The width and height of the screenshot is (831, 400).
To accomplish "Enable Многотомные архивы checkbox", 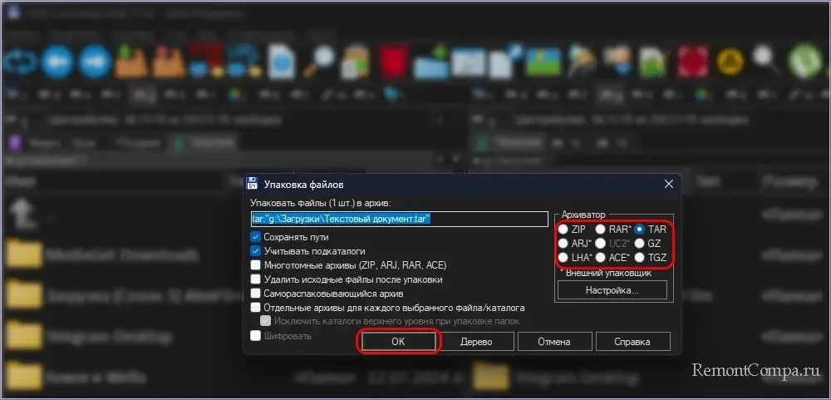I will (x=256, y=265).
